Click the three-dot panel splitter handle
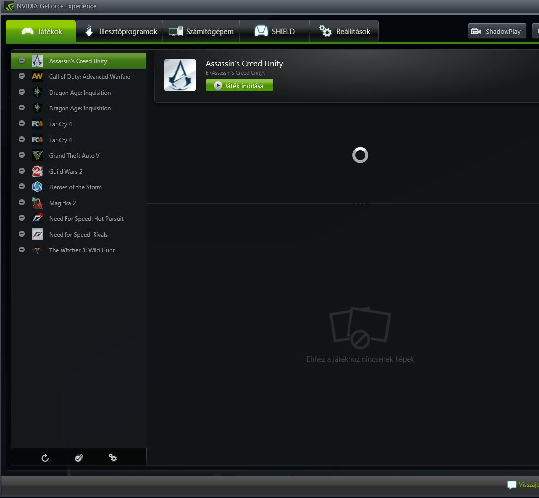The width and height of the screenshot is (539, 498). pos(360,203)
